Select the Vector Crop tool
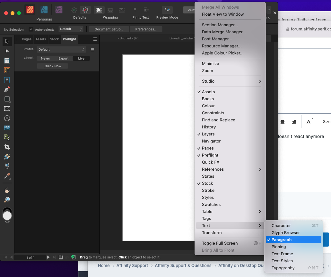The height and width of the screenshot is (277, 331). click(7, 147)
